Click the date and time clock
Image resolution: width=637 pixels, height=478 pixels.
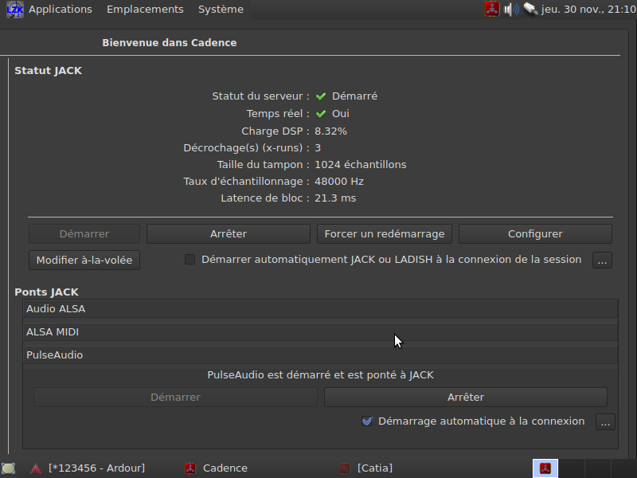coord(588,9)
